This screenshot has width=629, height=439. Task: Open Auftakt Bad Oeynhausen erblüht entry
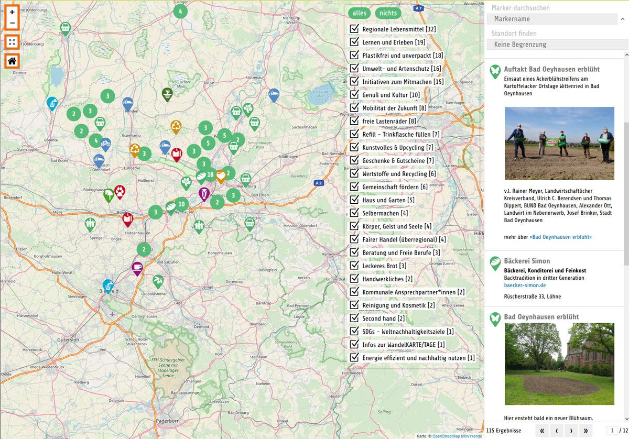(551, 69)
